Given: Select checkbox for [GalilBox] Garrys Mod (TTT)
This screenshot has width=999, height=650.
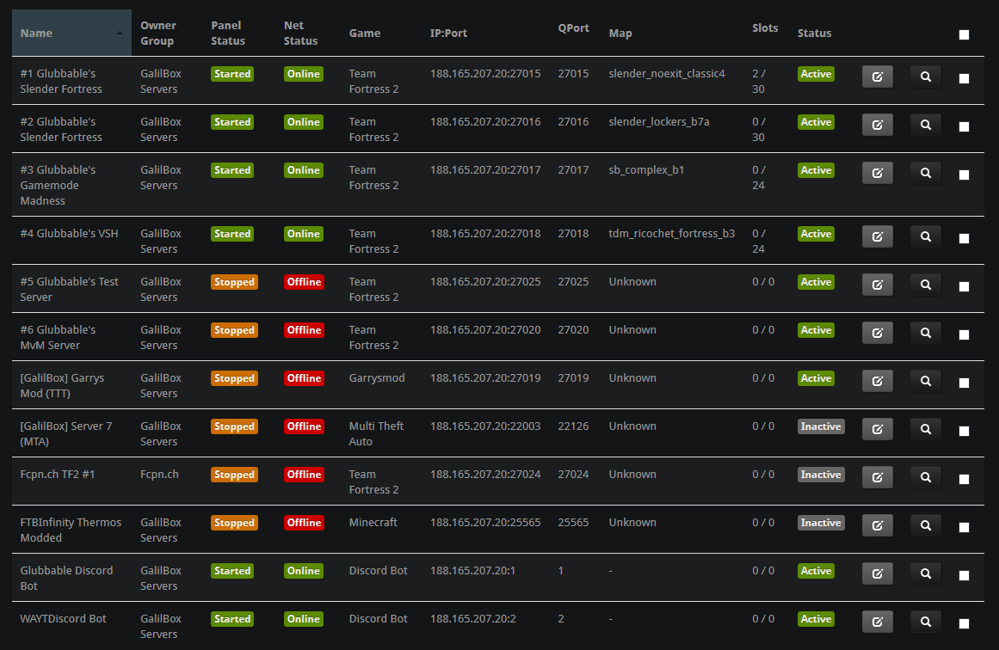Looking at the screenshot, I should 964,383.
